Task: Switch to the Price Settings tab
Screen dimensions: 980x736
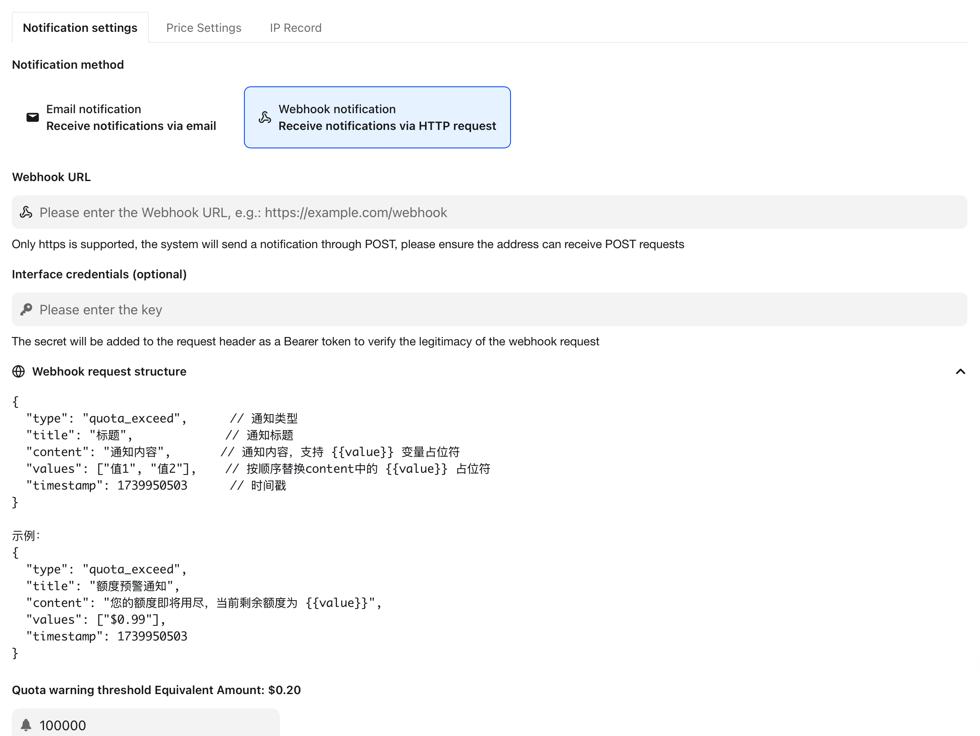Action: coord(204,28)
